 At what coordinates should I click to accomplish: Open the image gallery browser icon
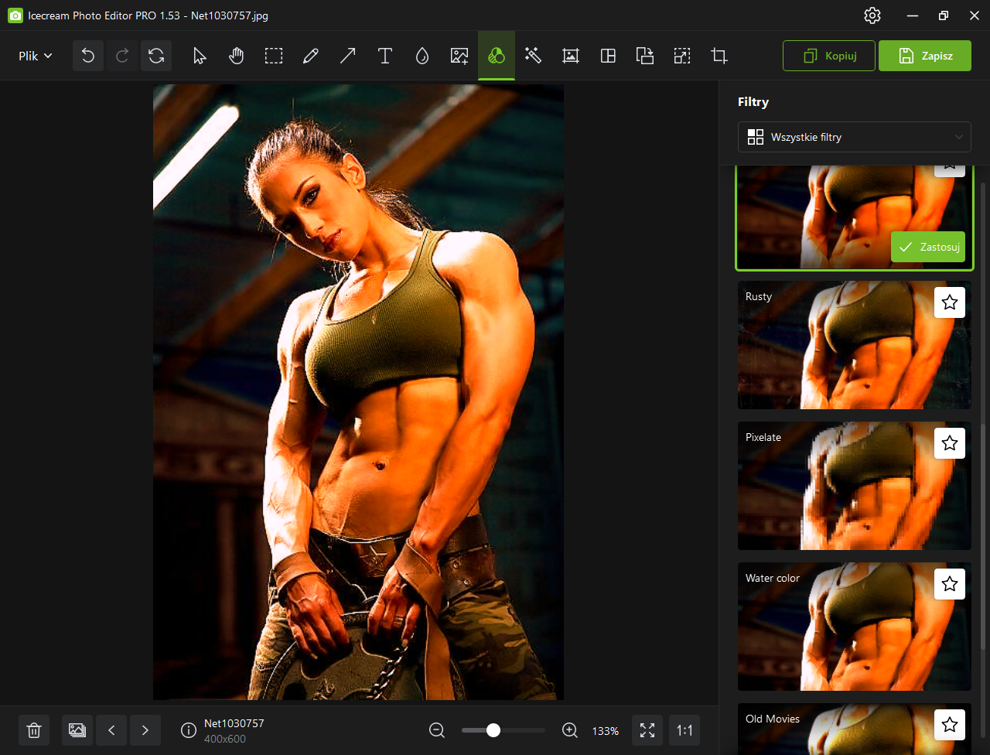pos(77,730)
